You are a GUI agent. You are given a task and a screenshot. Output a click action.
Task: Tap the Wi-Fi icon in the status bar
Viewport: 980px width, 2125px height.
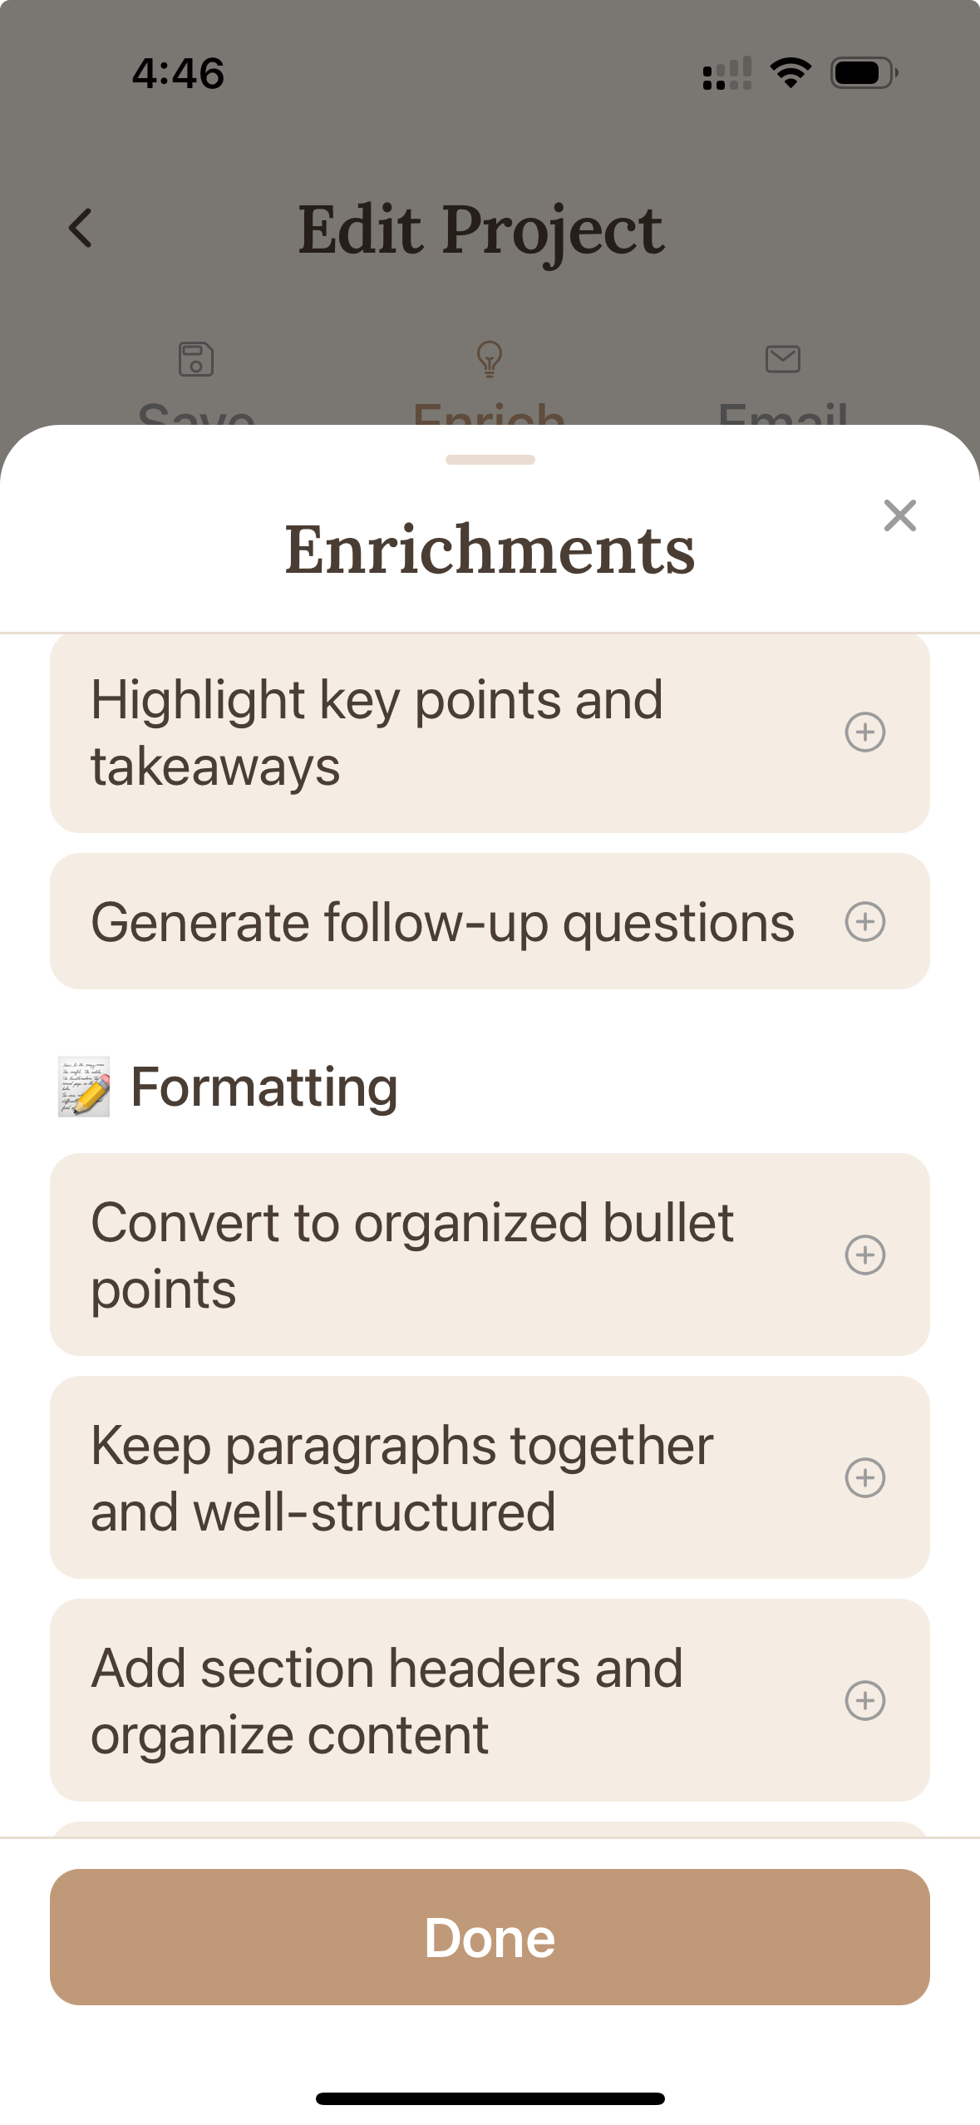pyautogui.click(x=789, y=73)
